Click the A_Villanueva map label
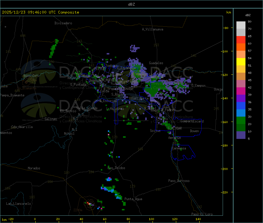 (153, 29)
